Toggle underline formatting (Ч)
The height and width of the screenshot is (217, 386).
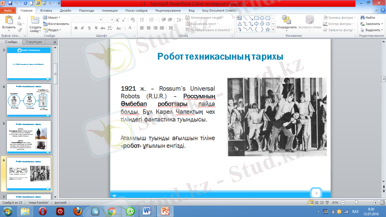coord(89,28)
